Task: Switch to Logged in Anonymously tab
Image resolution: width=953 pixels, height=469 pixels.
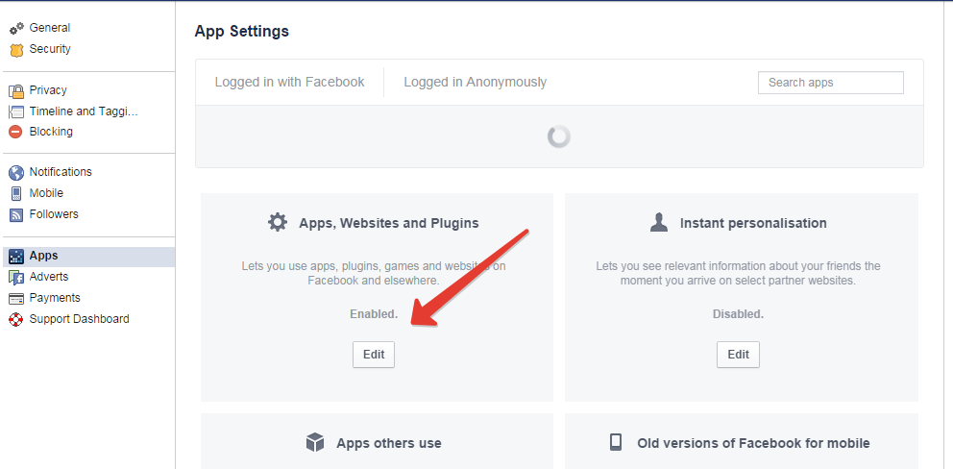Action: pyautogui.click(x=475, y=83)
